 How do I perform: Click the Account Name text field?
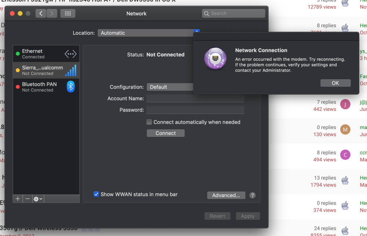coord(195,98)
